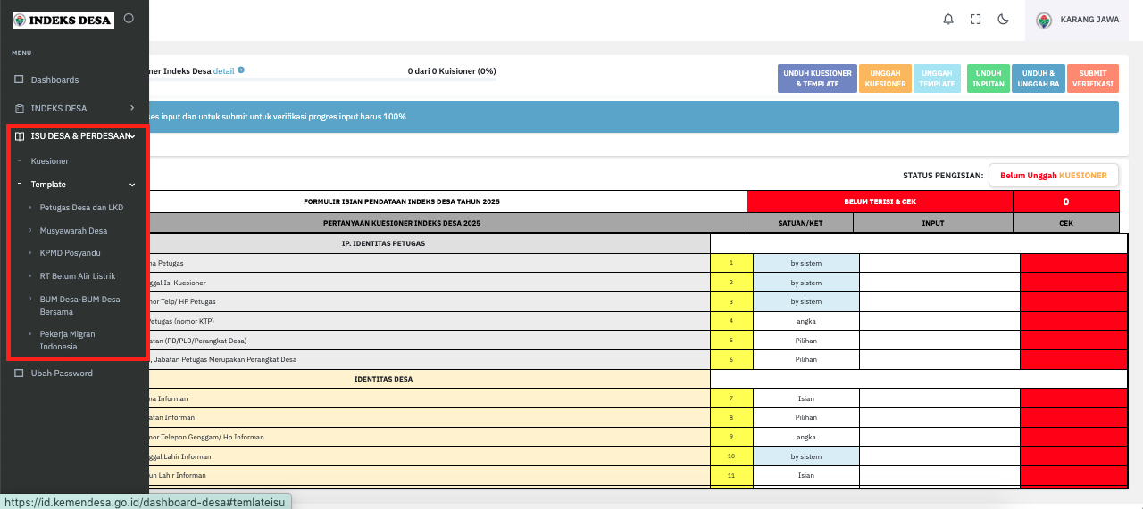This screenshot has height=509, width=1143.
Task: Click Pilihan input cell in row 8
Action: [x=939, y=417]
